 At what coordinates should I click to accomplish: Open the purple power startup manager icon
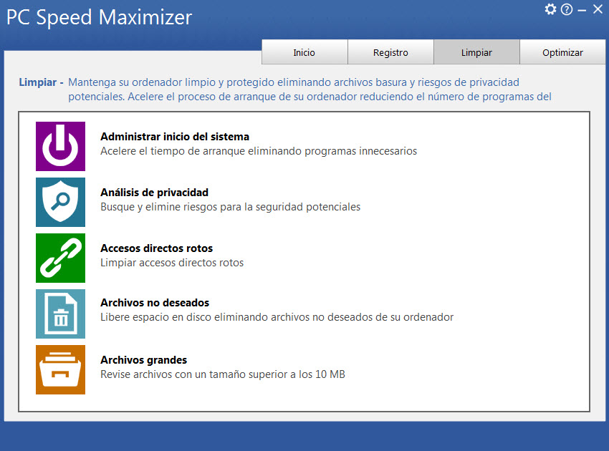tap(60, 146)
